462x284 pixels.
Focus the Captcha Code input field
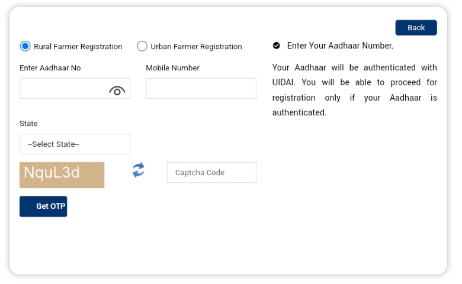tap(211, 172)
